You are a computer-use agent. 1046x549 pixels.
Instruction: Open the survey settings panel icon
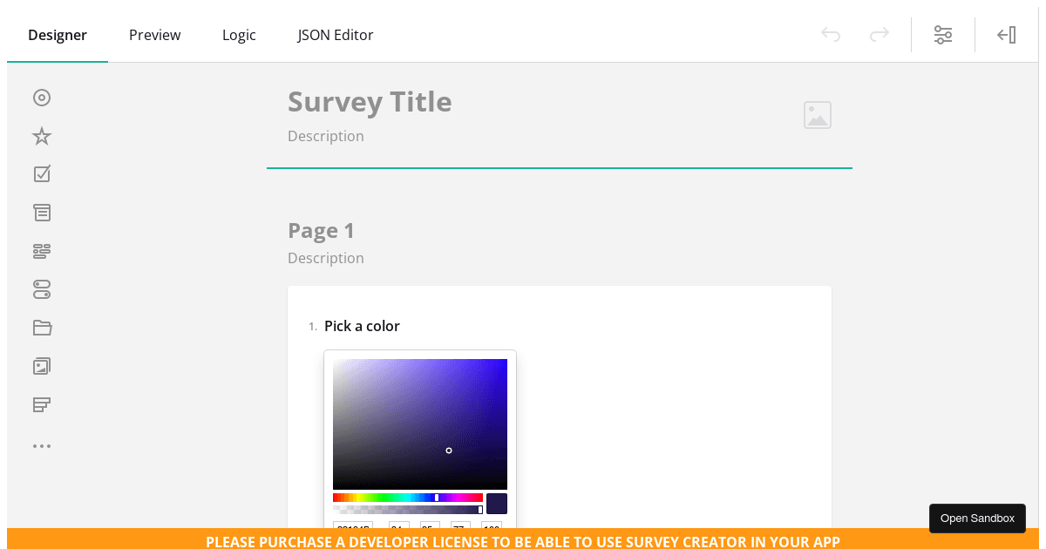point(943,35)
